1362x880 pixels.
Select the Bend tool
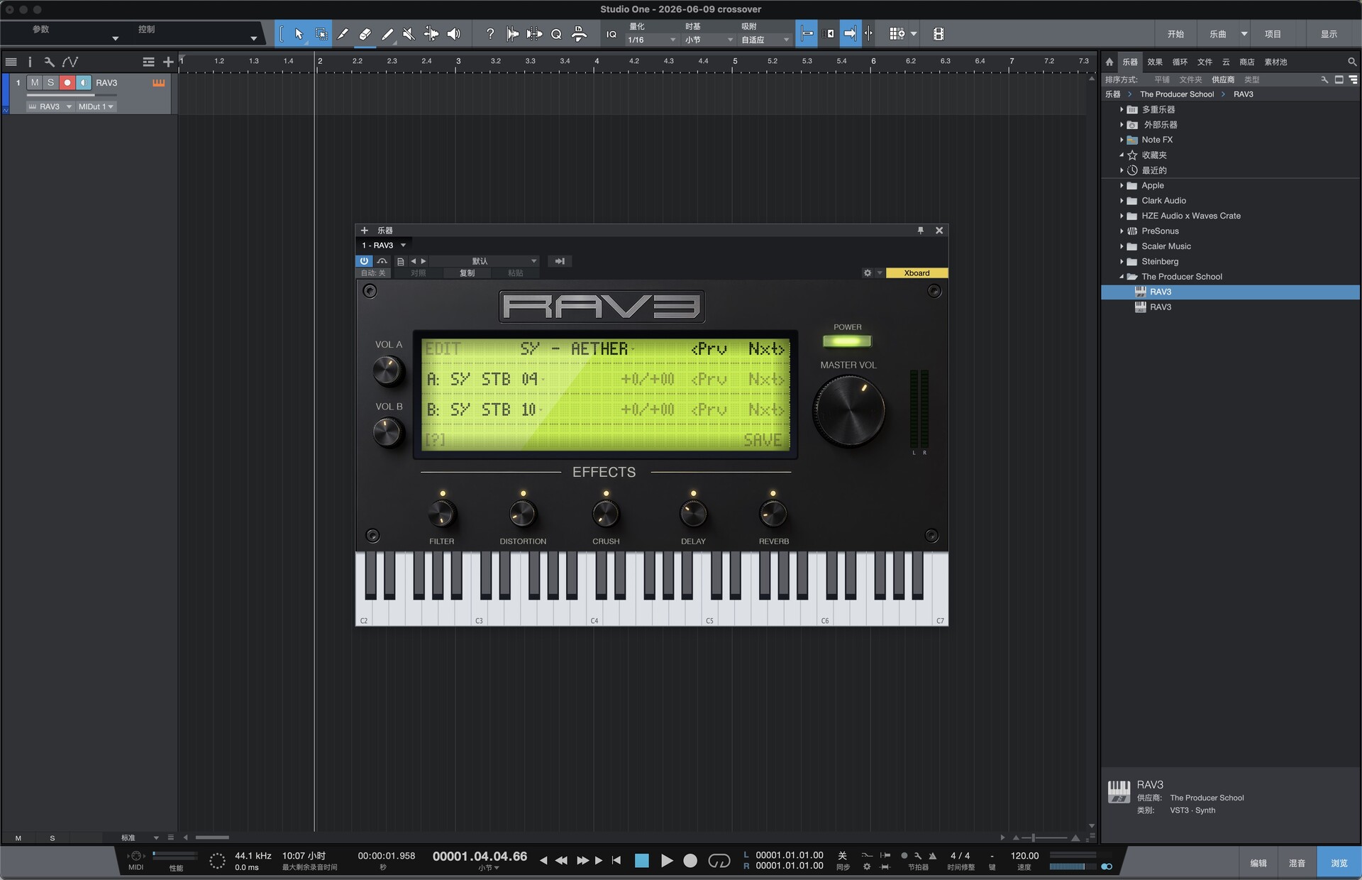tap(431, 34)
